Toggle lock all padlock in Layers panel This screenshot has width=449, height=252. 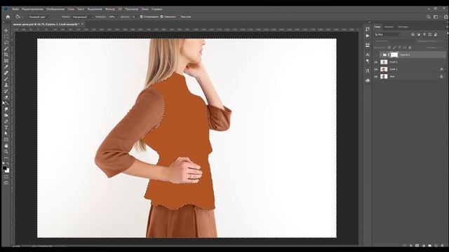(410, 48)
